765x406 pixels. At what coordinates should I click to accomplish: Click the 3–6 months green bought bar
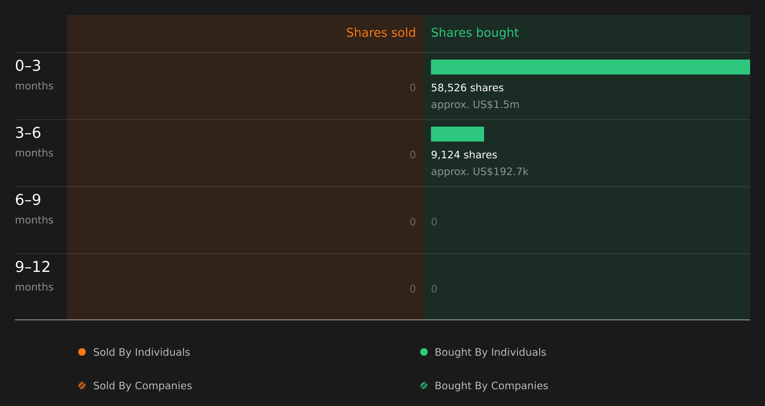458,134
